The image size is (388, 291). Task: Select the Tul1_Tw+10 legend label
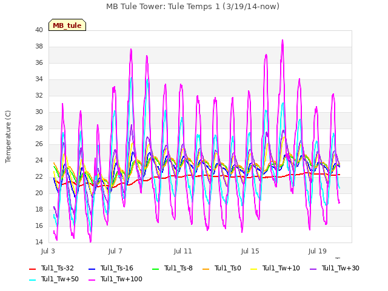(x=281, y=268)
